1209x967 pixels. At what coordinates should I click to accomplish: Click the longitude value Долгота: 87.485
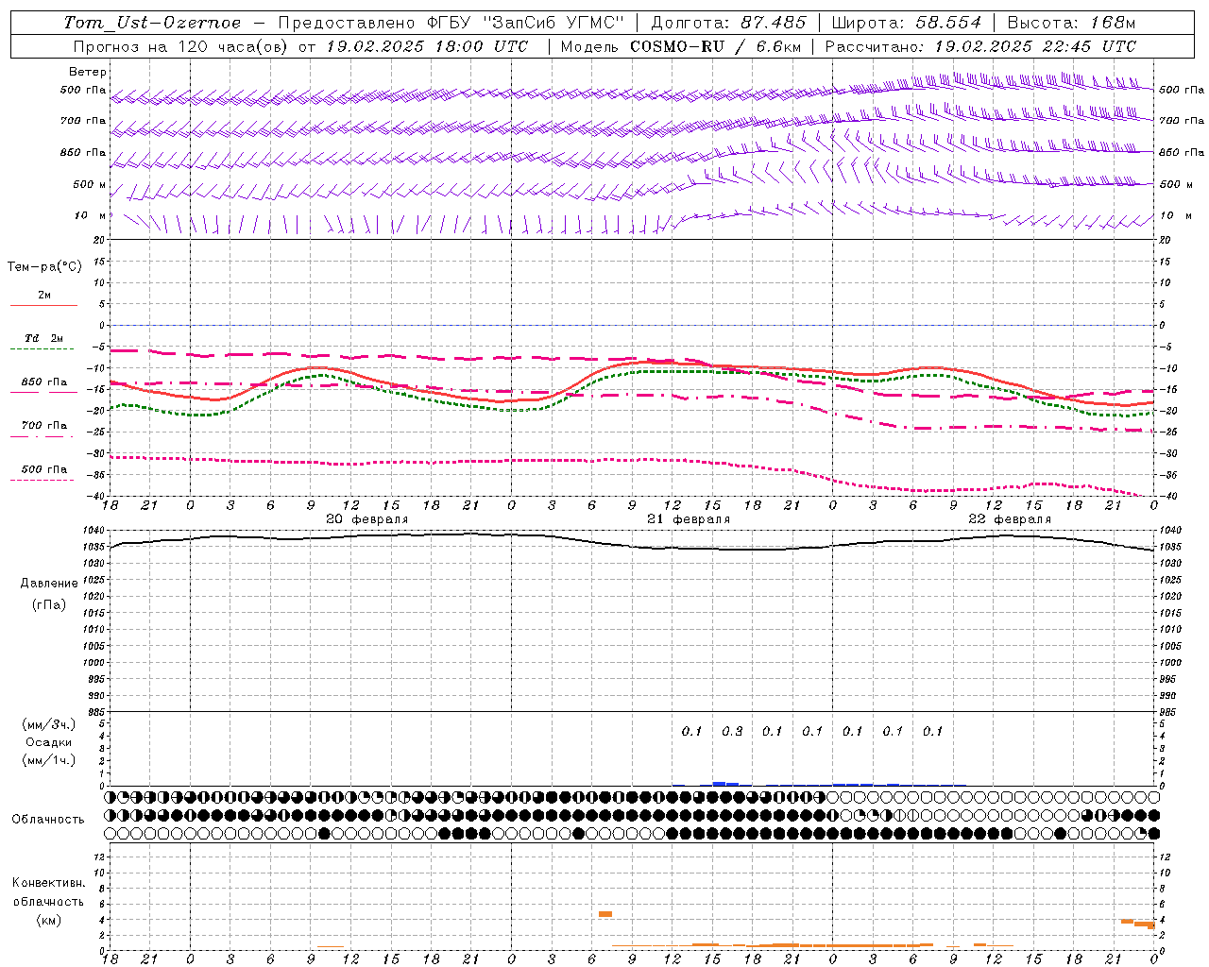pyautogui.click(x=728, y=23)
